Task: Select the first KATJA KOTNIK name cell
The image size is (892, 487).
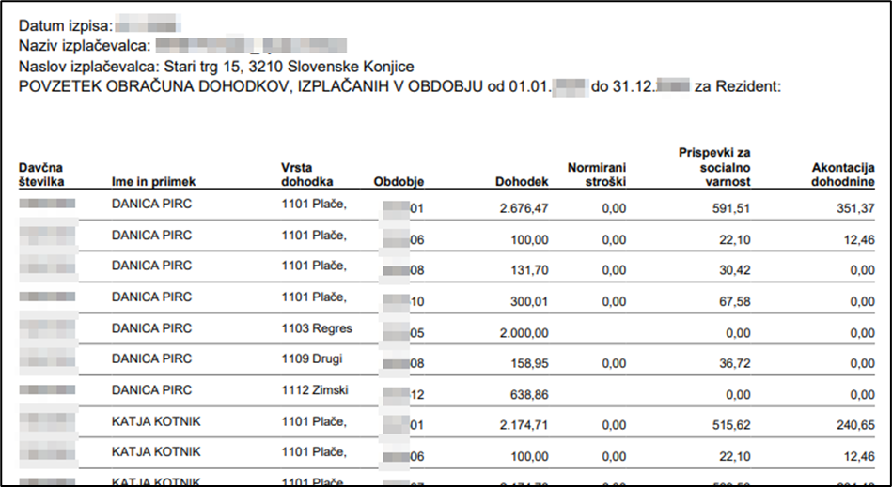Action: click(156, 421)
